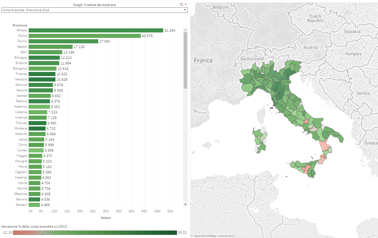
Task: Select the Milano bar in the chart
Action: [x=96, y=31]
